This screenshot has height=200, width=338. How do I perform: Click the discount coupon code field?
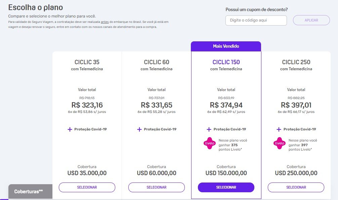point(256,21)
